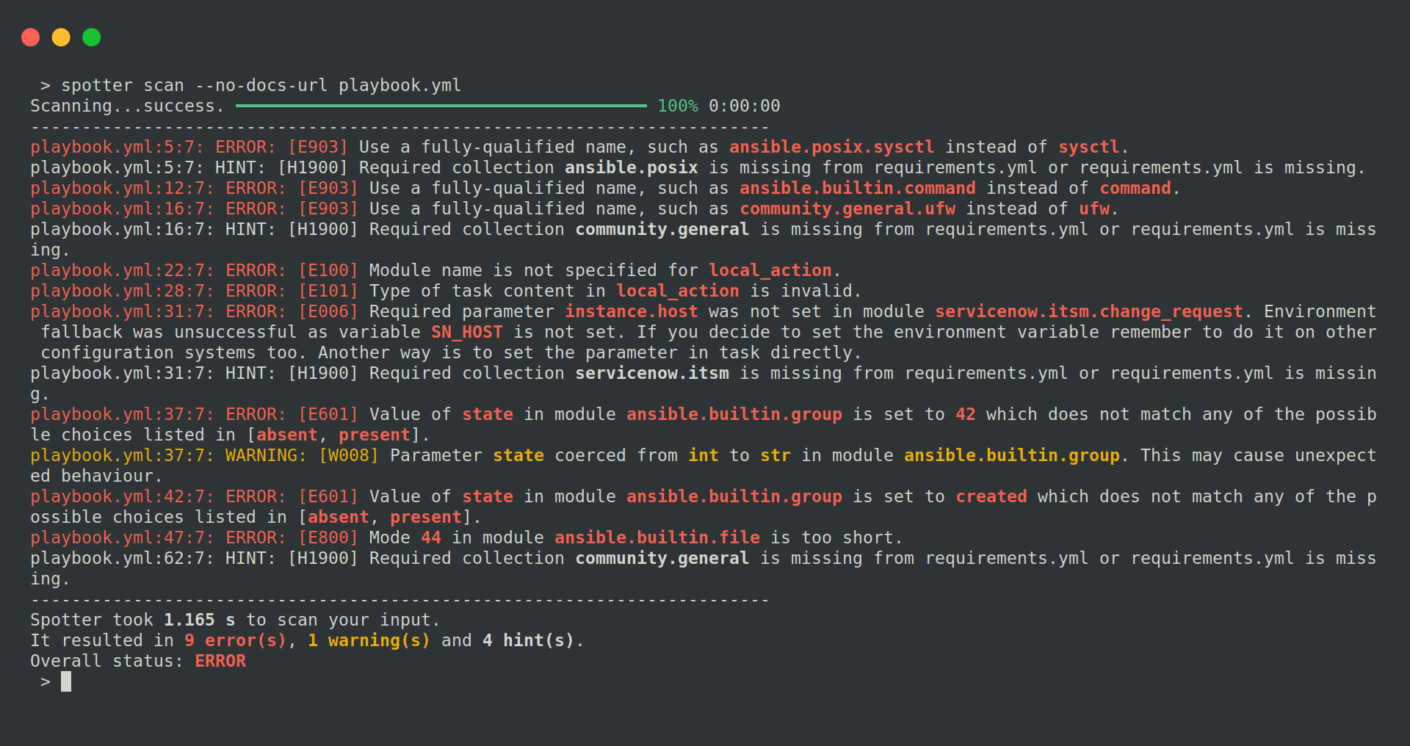Click the terminal cursor at the bottom prompt
1410x746 pixels.
coord(66,681)
